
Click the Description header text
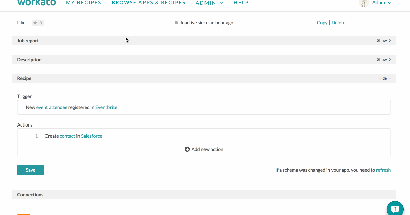(29, 60)
